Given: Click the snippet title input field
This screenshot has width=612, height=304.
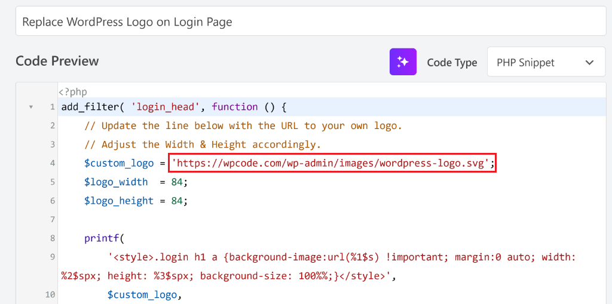Looking at the screenshot, I should [310, 22].
